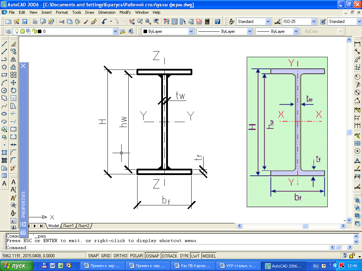Select the Array tool
362x271 pixels.
13,75
